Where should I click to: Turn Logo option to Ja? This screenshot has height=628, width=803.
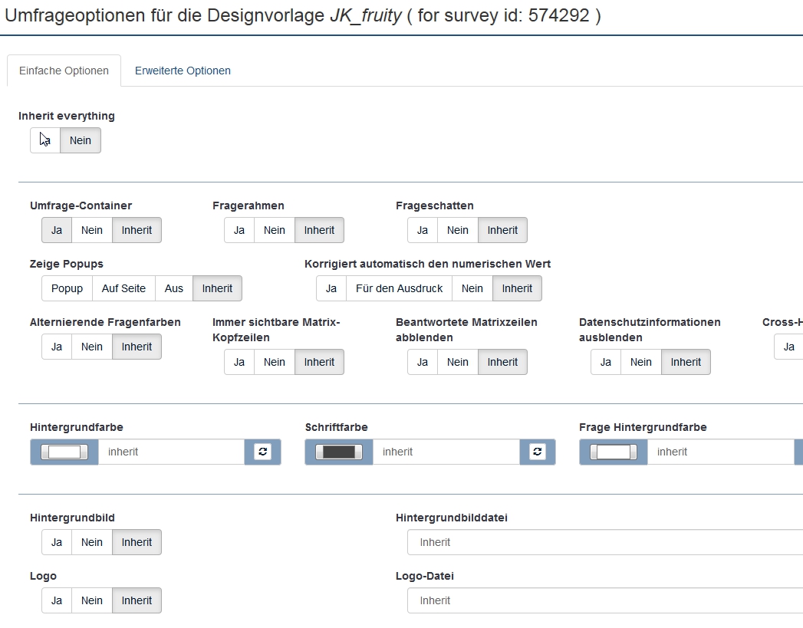point(57,600)
